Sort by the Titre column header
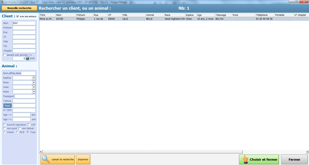309x165 pixels. (47, 15)
